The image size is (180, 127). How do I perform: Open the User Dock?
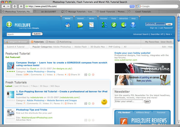click(x=166, y=42)
